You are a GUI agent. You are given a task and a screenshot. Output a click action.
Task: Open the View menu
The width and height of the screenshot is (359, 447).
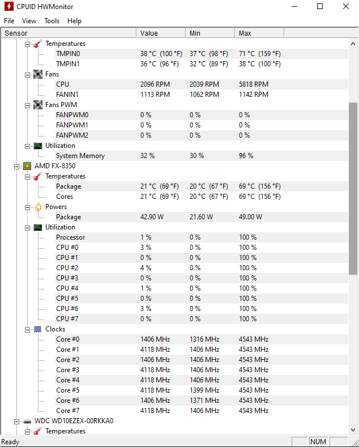[x=29, y=21]
